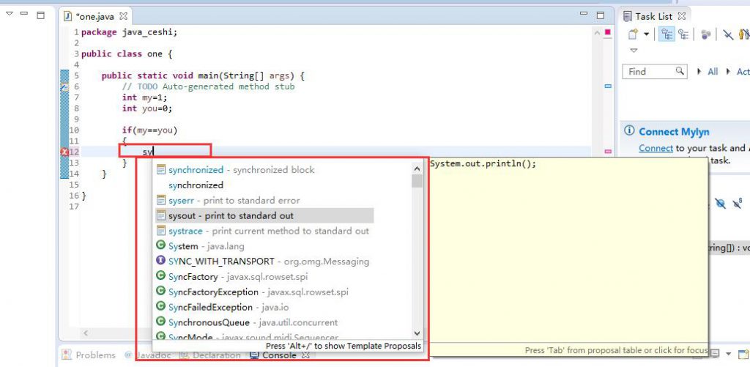Viewport: 750px width, 367px height.
Task: Close the one.java editor tab
Action: [123, 15]
